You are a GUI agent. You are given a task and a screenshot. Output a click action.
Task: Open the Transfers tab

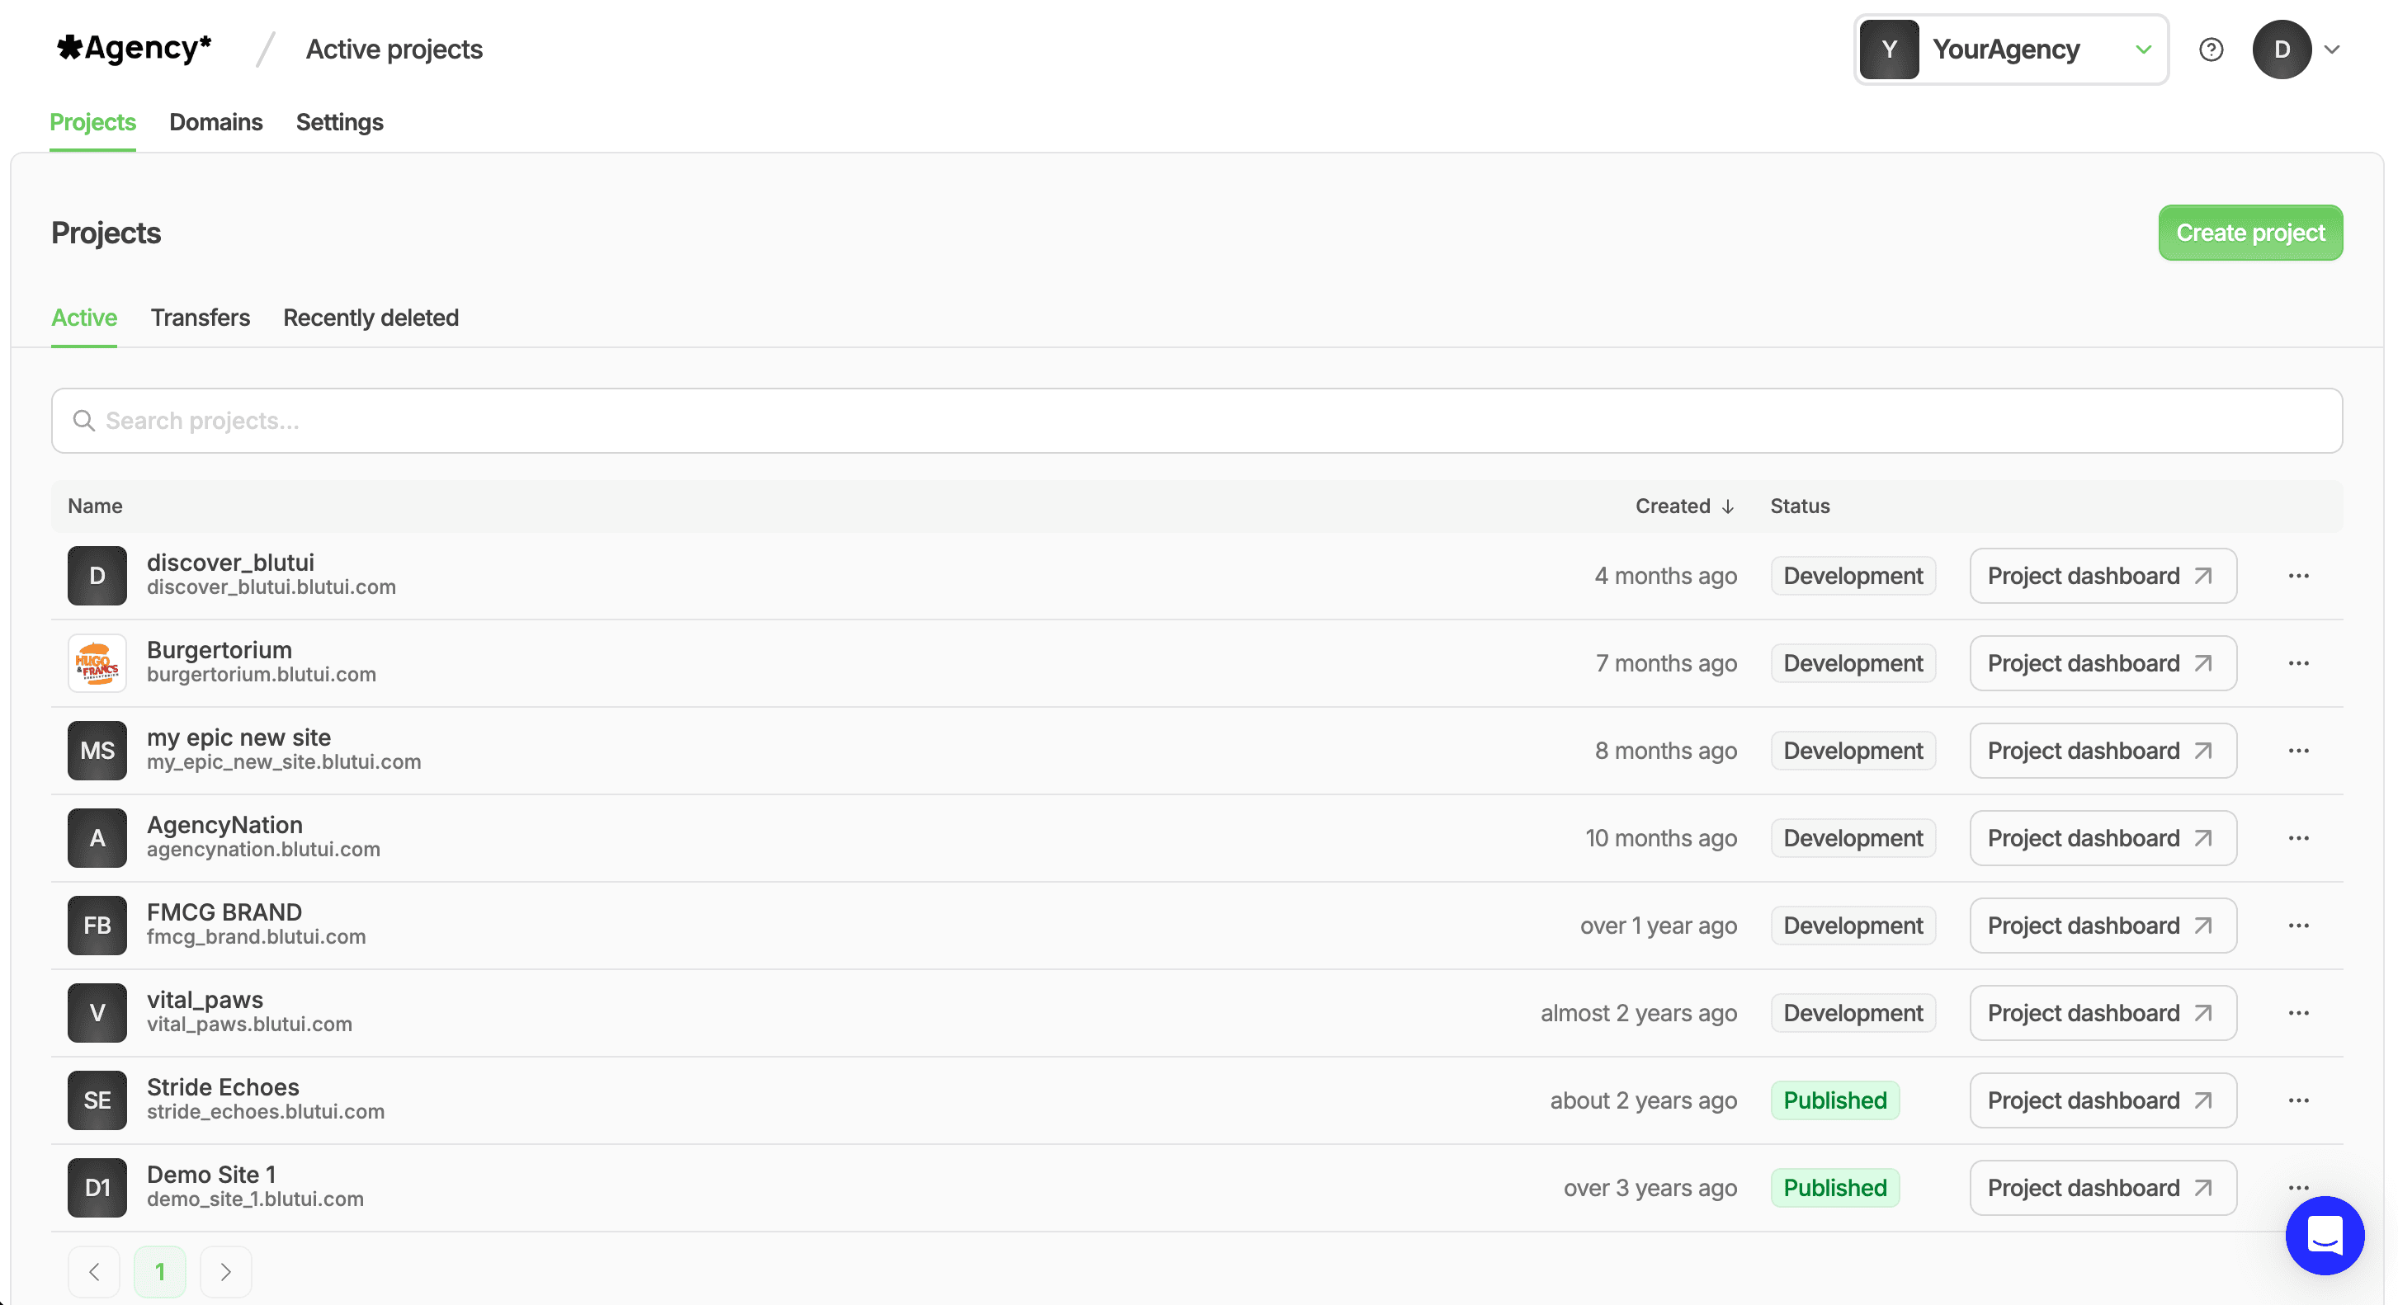(201, 318)
